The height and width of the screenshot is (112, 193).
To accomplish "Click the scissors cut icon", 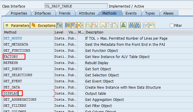I will [x=103, y=25].
